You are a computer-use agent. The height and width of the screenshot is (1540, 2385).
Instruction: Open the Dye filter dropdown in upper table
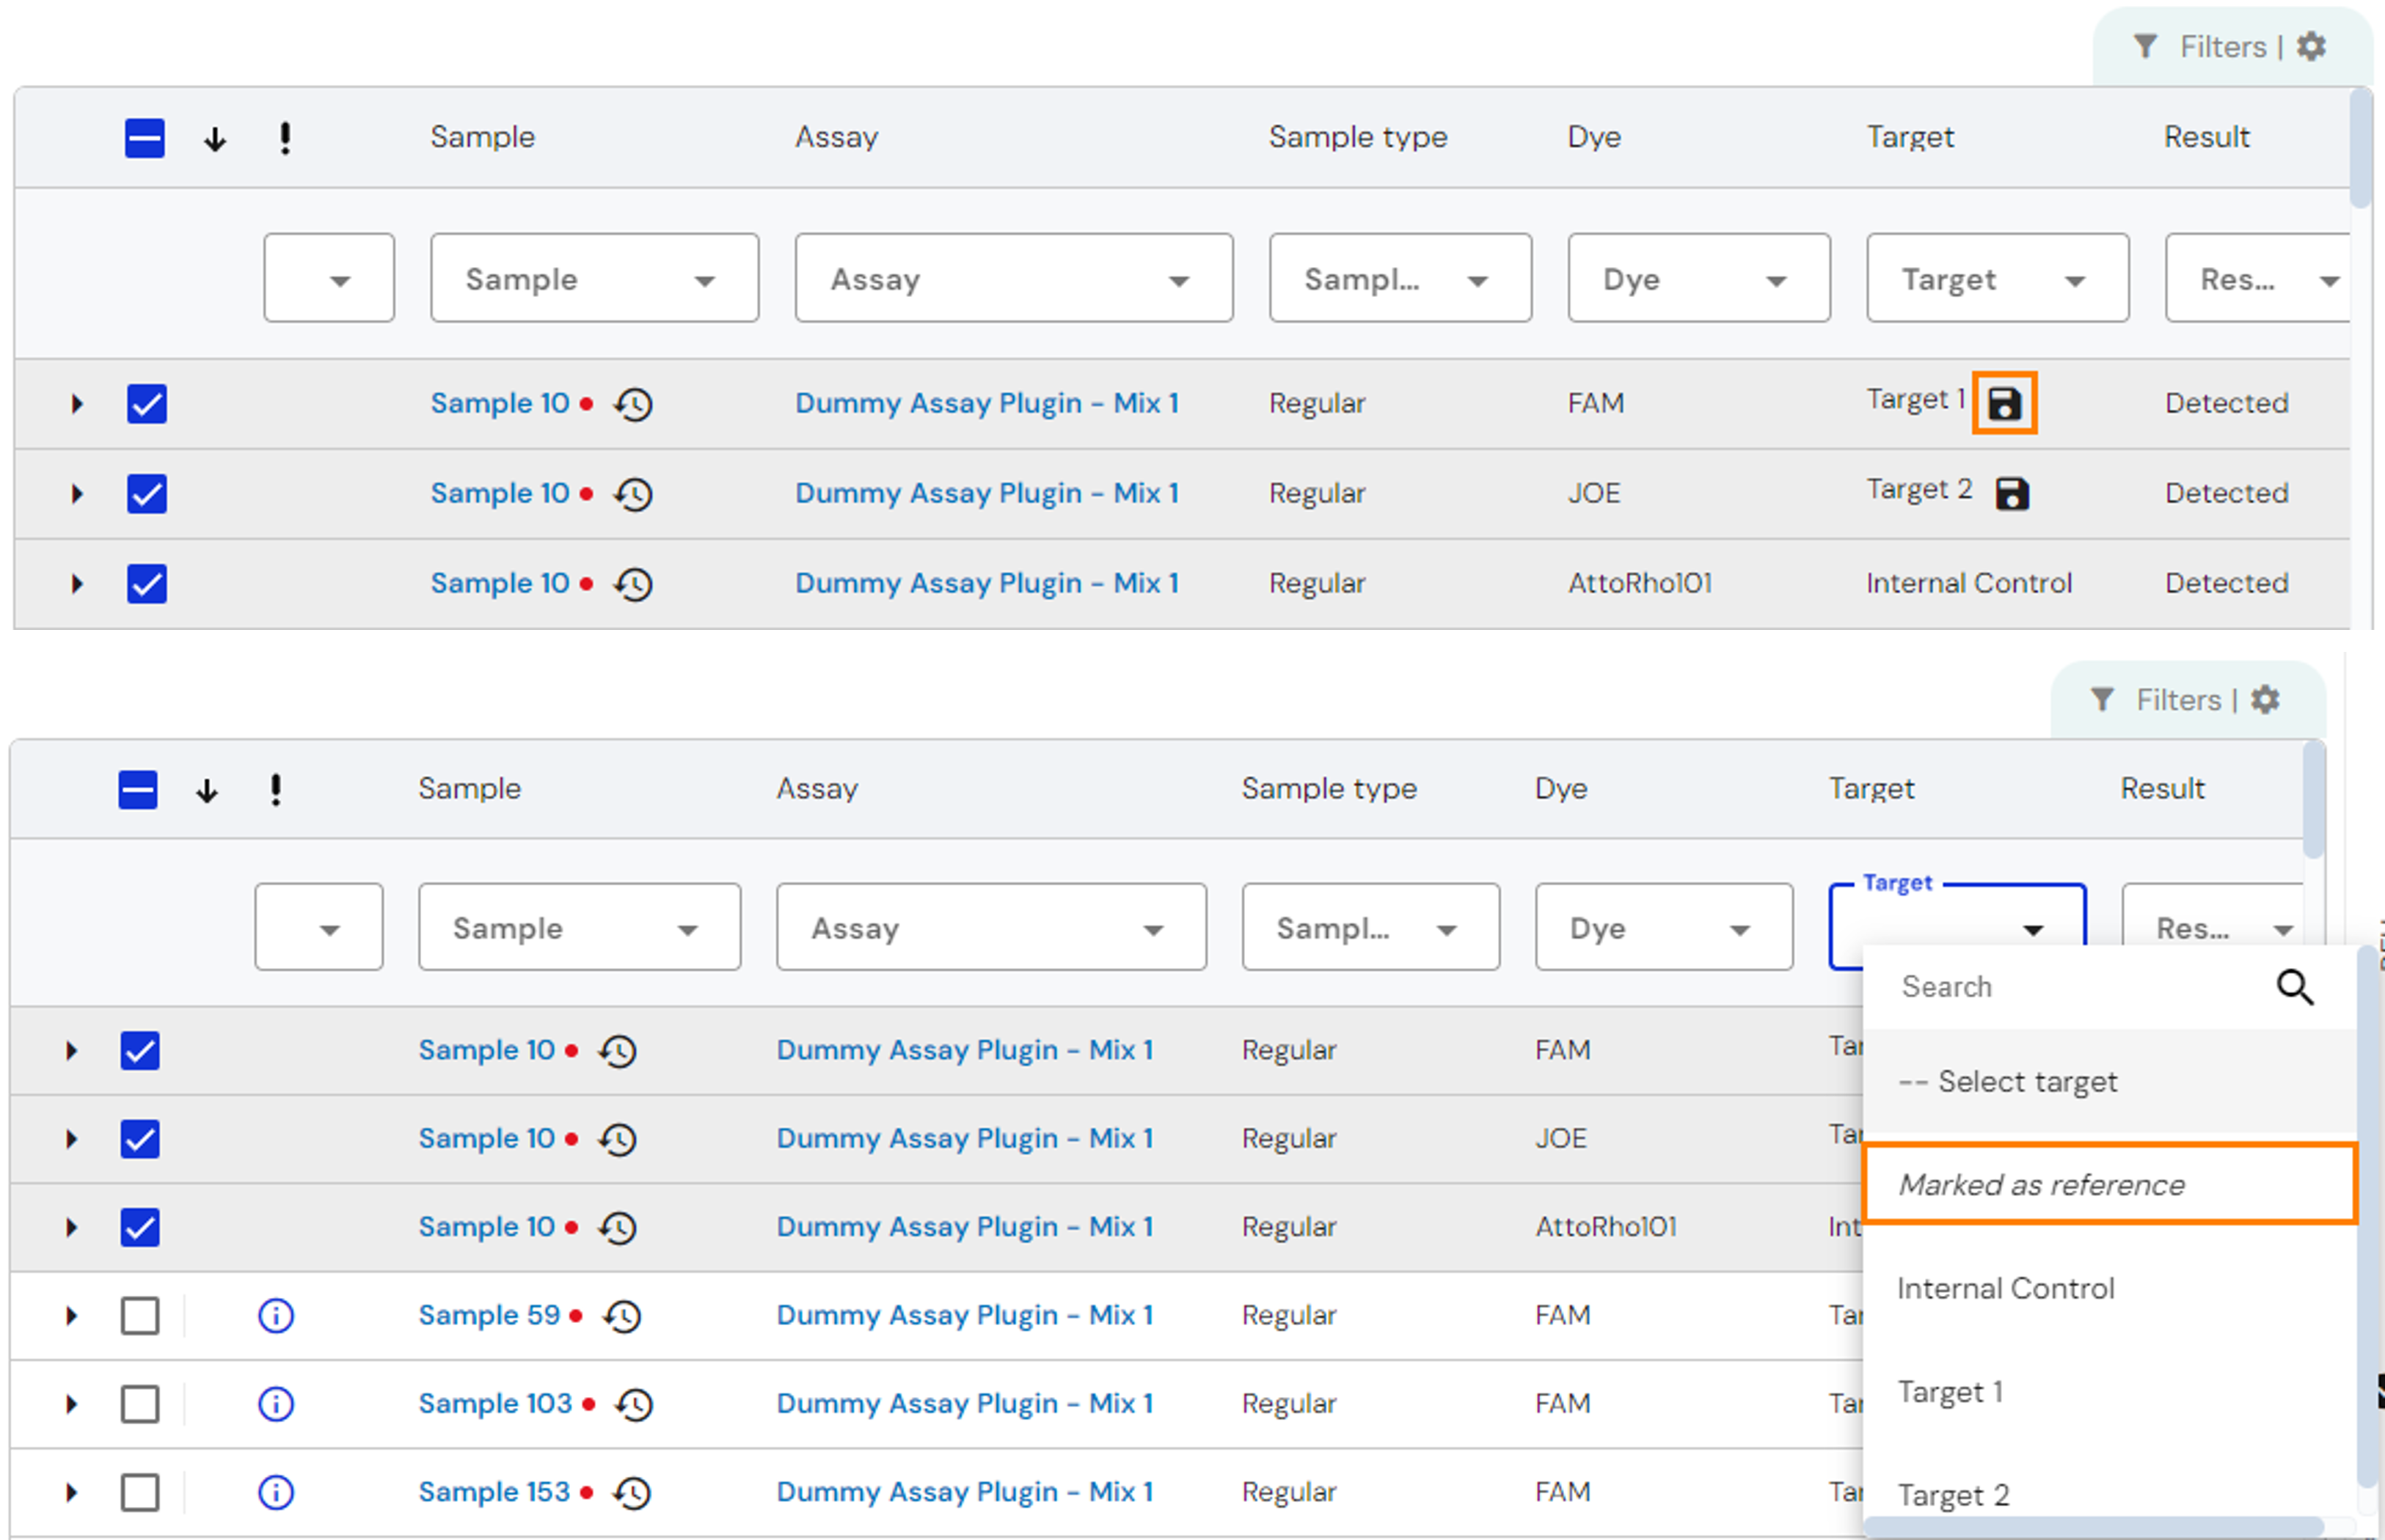(x=1699, y=278)
